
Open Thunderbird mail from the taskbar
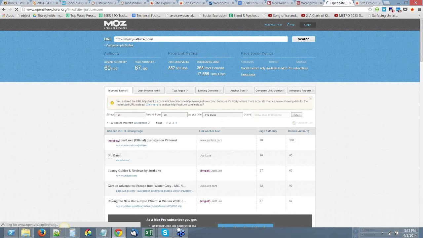(134, 233)
